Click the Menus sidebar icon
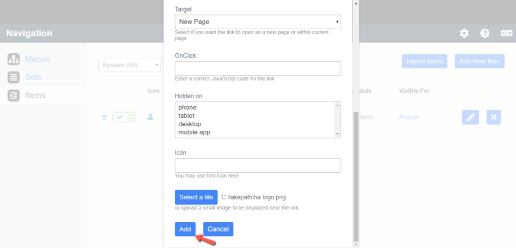Viewport: 516px width, 248px height. coord(14,59)
